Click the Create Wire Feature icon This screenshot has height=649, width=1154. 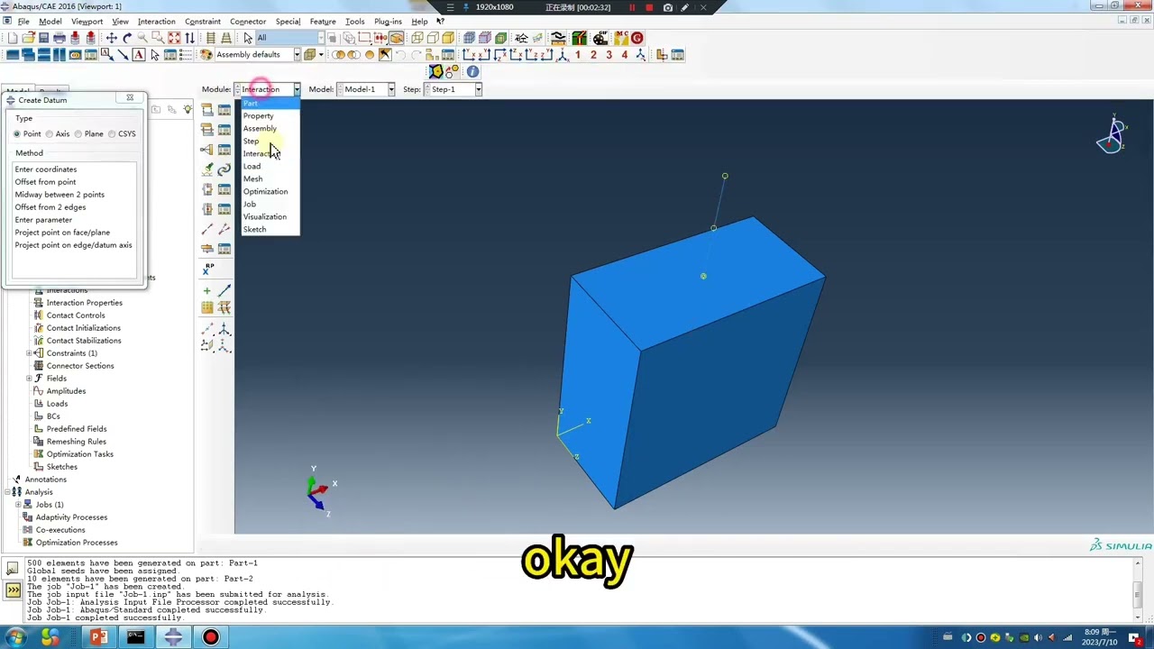click(207, 229)
